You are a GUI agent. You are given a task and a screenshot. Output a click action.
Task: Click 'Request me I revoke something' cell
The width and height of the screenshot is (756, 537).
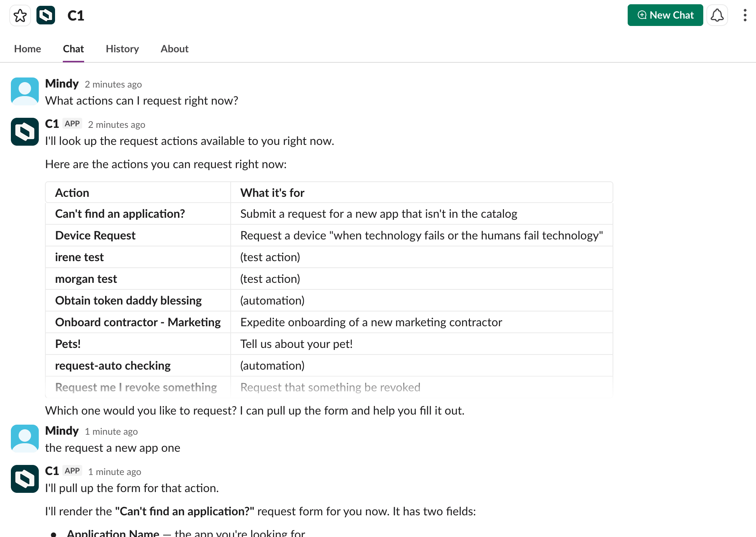coord(138,387)
